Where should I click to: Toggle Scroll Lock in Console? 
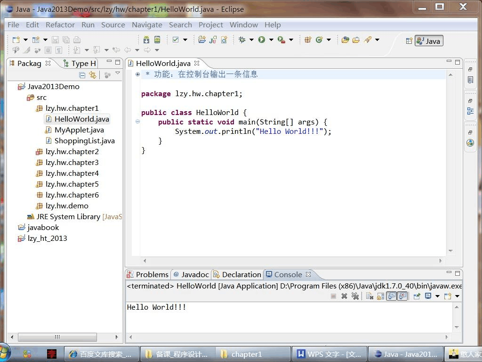coord(380,296)
